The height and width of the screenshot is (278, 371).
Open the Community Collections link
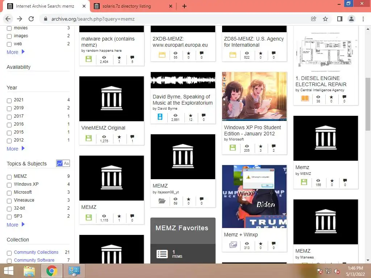point(36,252)
